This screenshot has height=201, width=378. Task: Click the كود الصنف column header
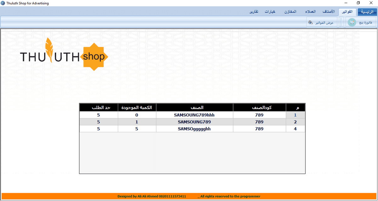[x=259, y=108]
